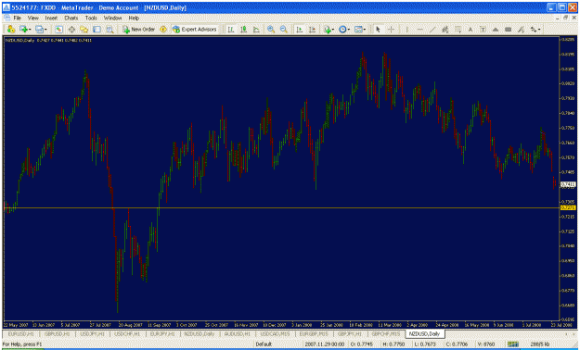Pick the rectangle shape tool

(x=509, y=30)
